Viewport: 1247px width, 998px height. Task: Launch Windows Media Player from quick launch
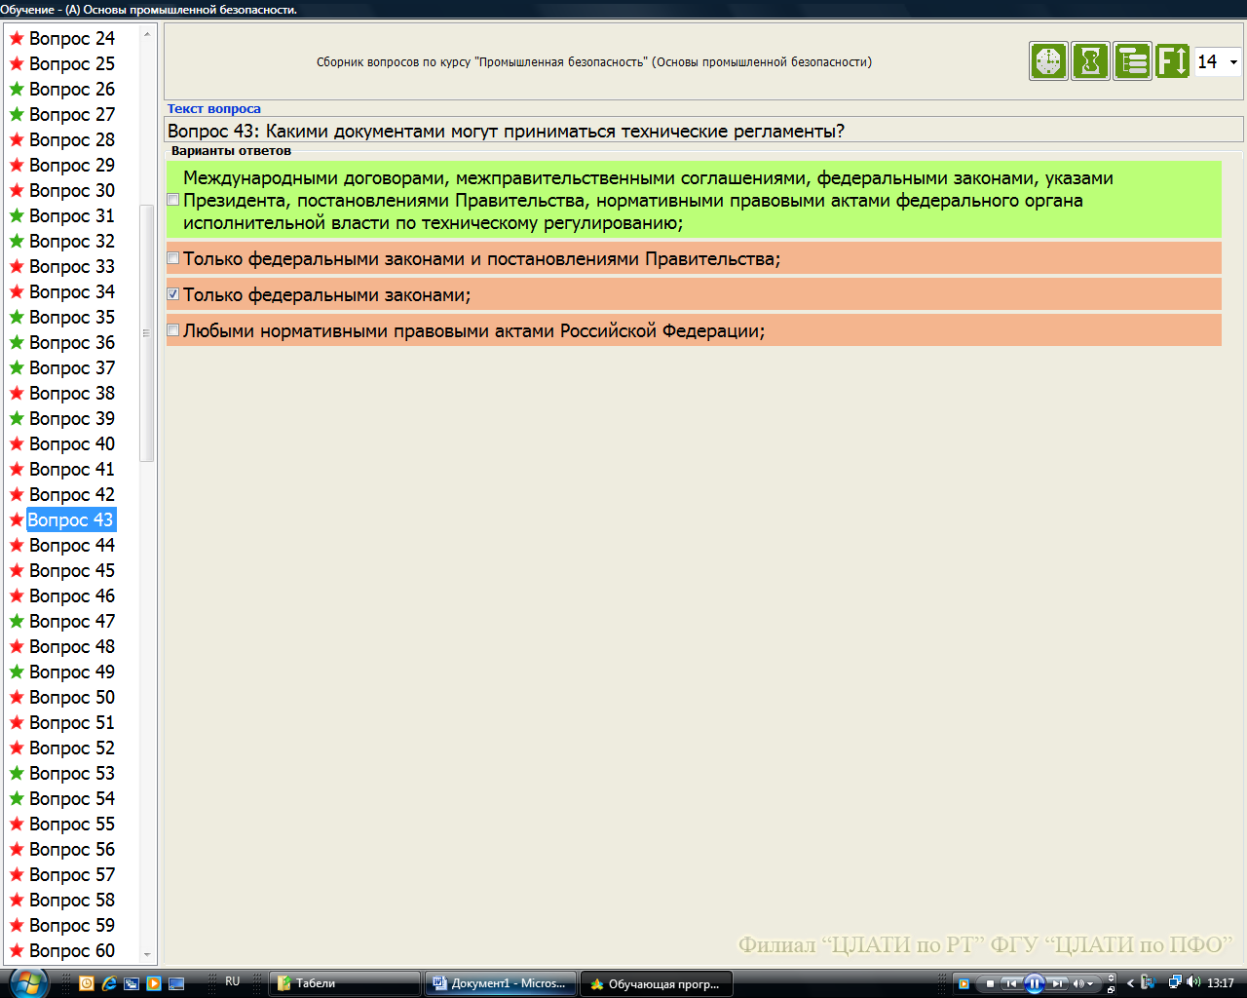[x=154, y=983]
